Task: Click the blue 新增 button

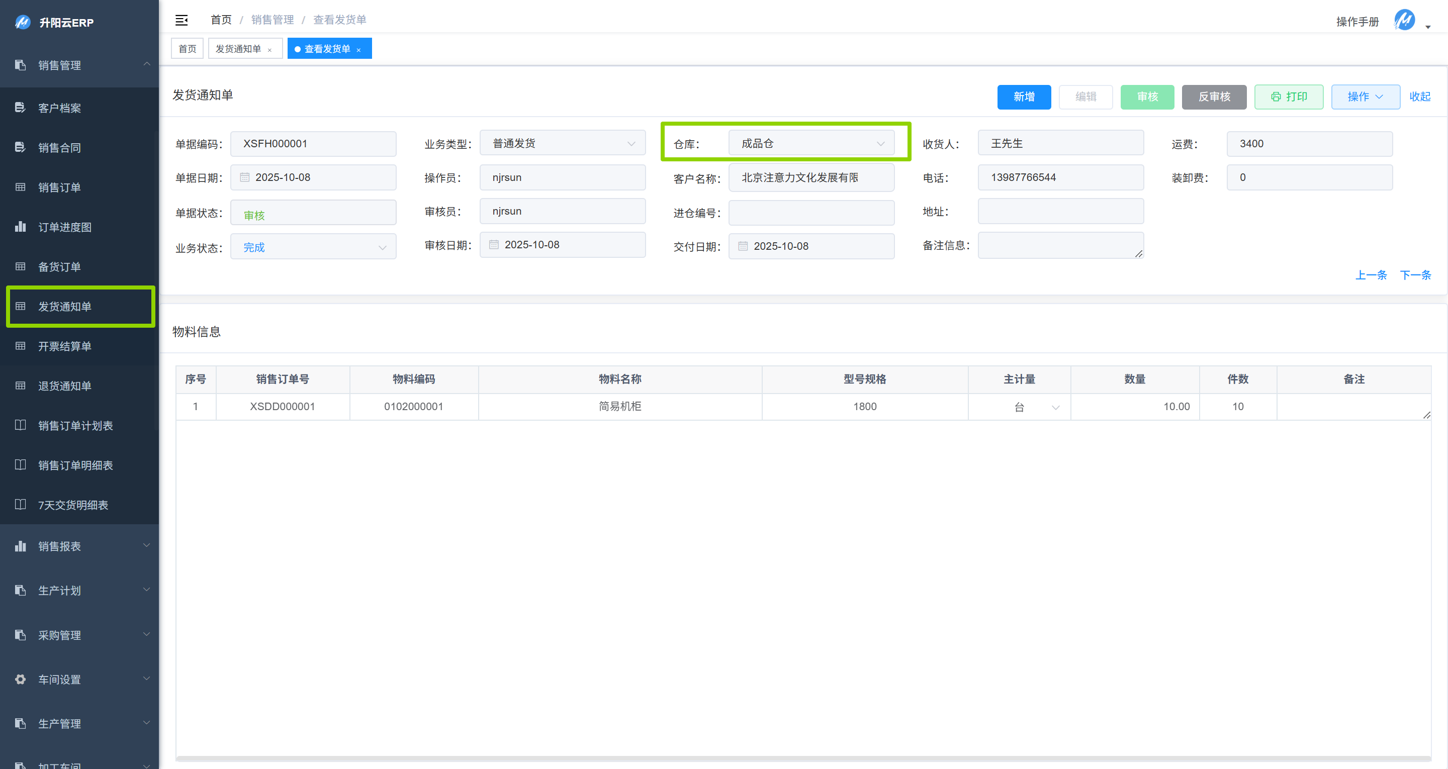Action: [1024, 97]
